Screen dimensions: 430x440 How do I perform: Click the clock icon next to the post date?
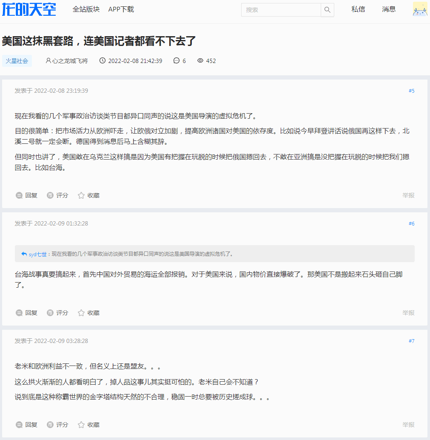[103, 60]
